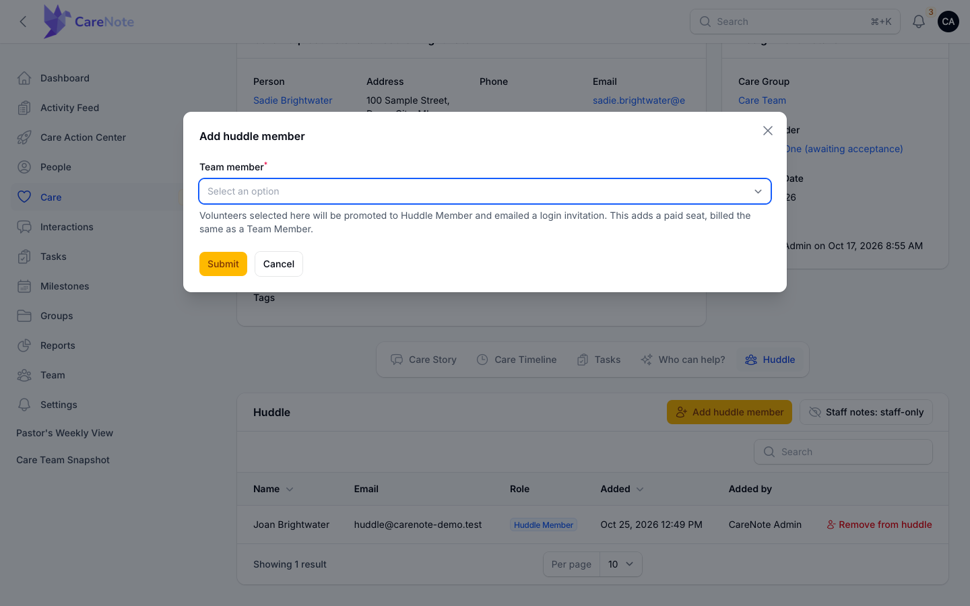The height and width of the screenshot is (606, 970).
Task: Click the Reports pie chart icon
Action: [24, 345]
